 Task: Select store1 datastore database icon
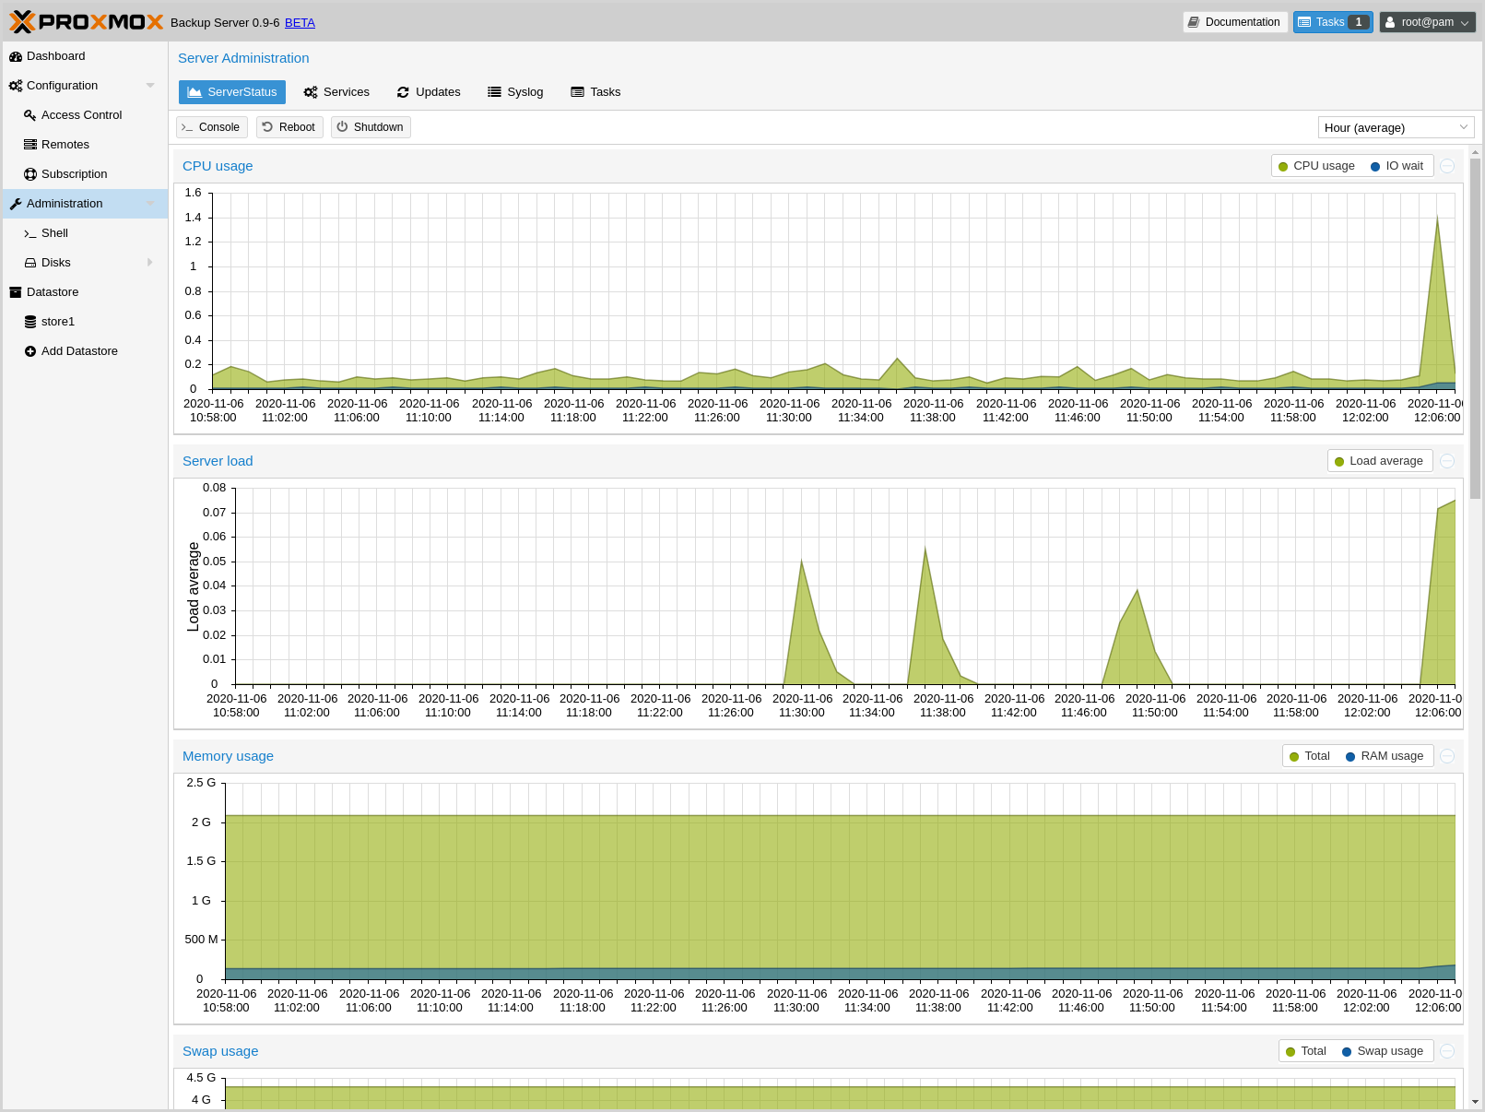point(30,322)
